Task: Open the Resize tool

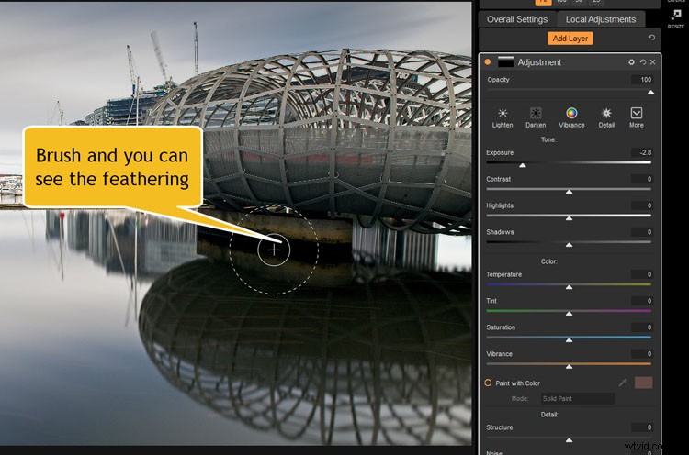Action: click(x=676, y=18)
